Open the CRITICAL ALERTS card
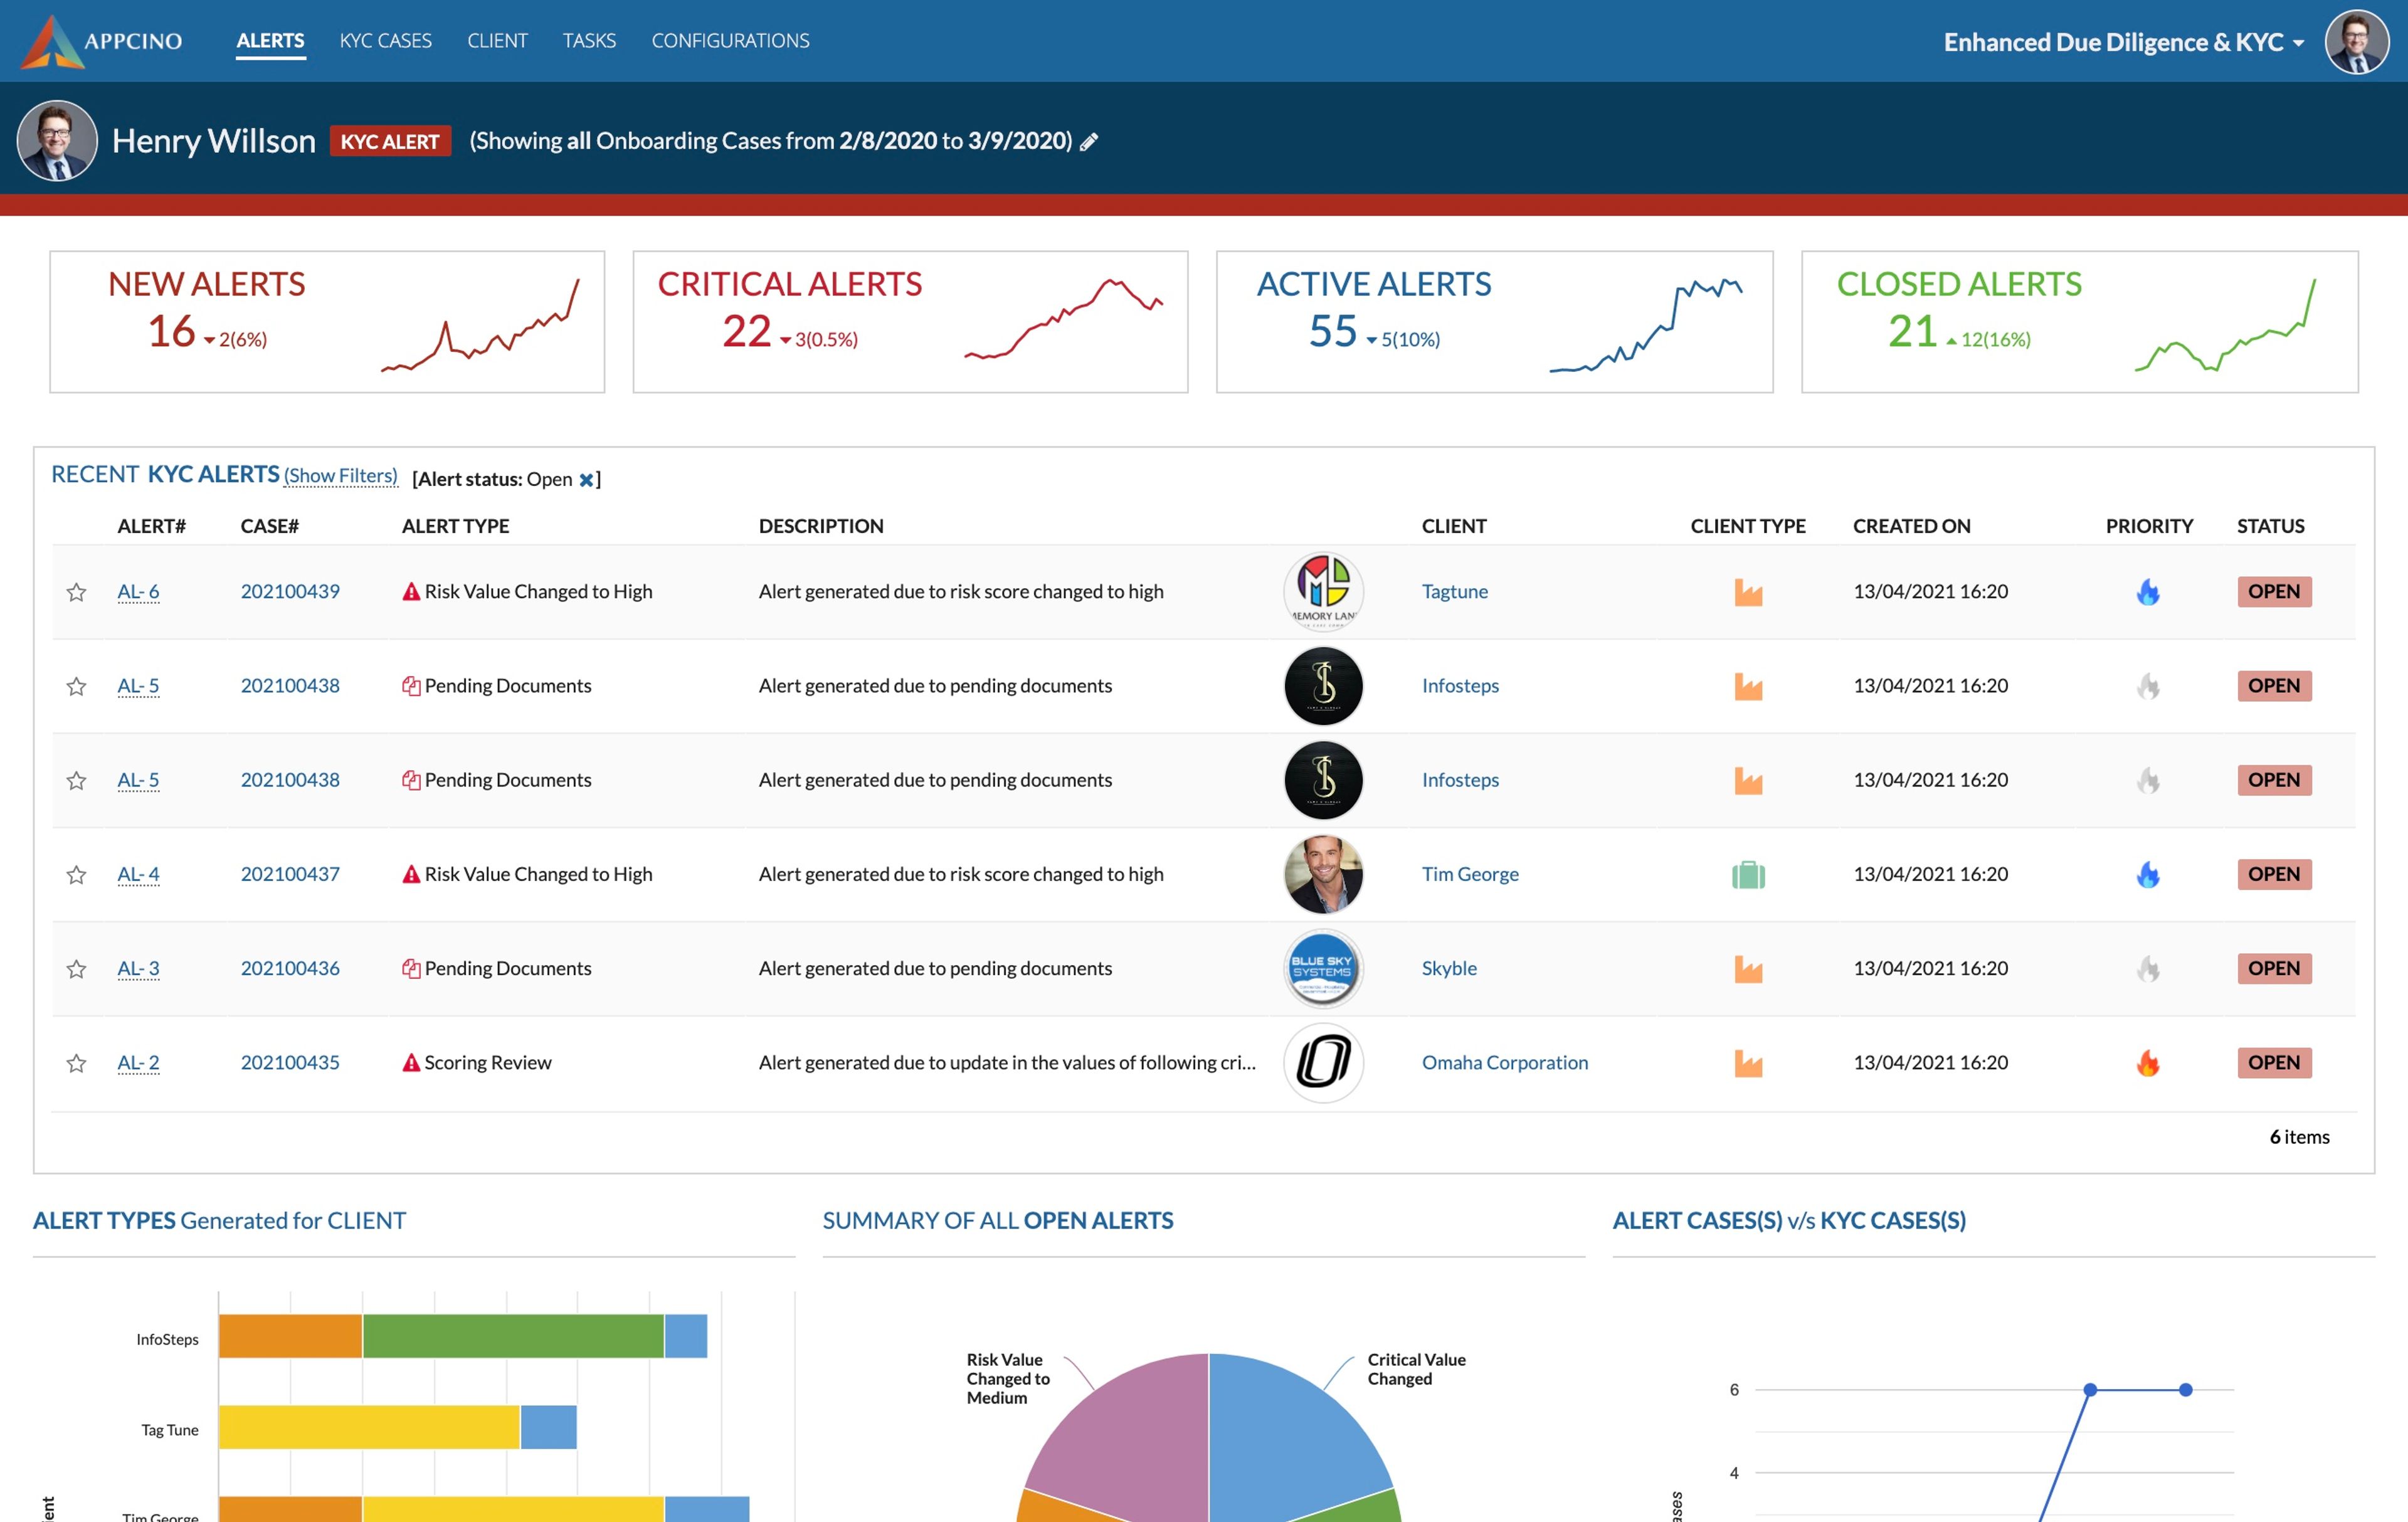Image resolution: width=2408 pixels, height=1522 pixels. tap(910, 322)
